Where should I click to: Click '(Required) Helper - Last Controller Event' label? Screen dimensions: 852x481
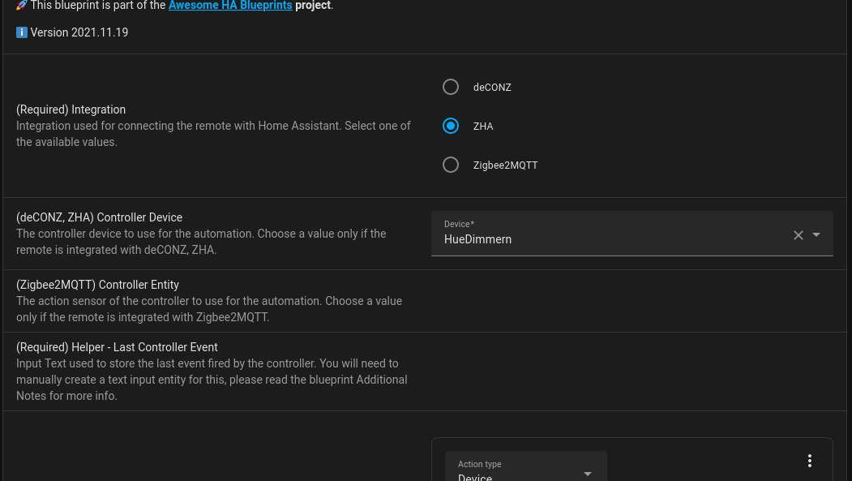pos(117,347)
